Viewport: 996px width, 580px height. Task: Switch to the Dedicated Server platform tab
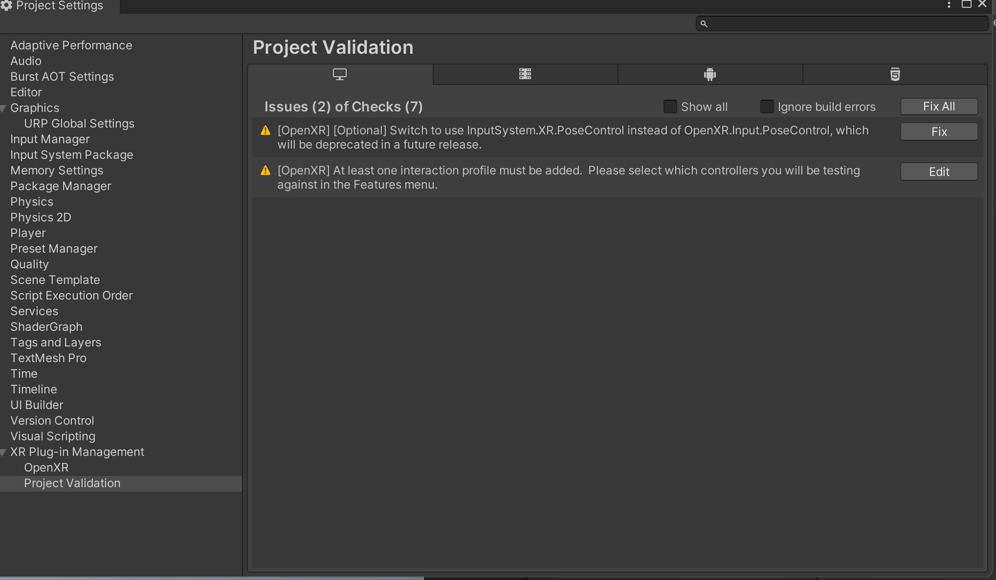(525, 74)
